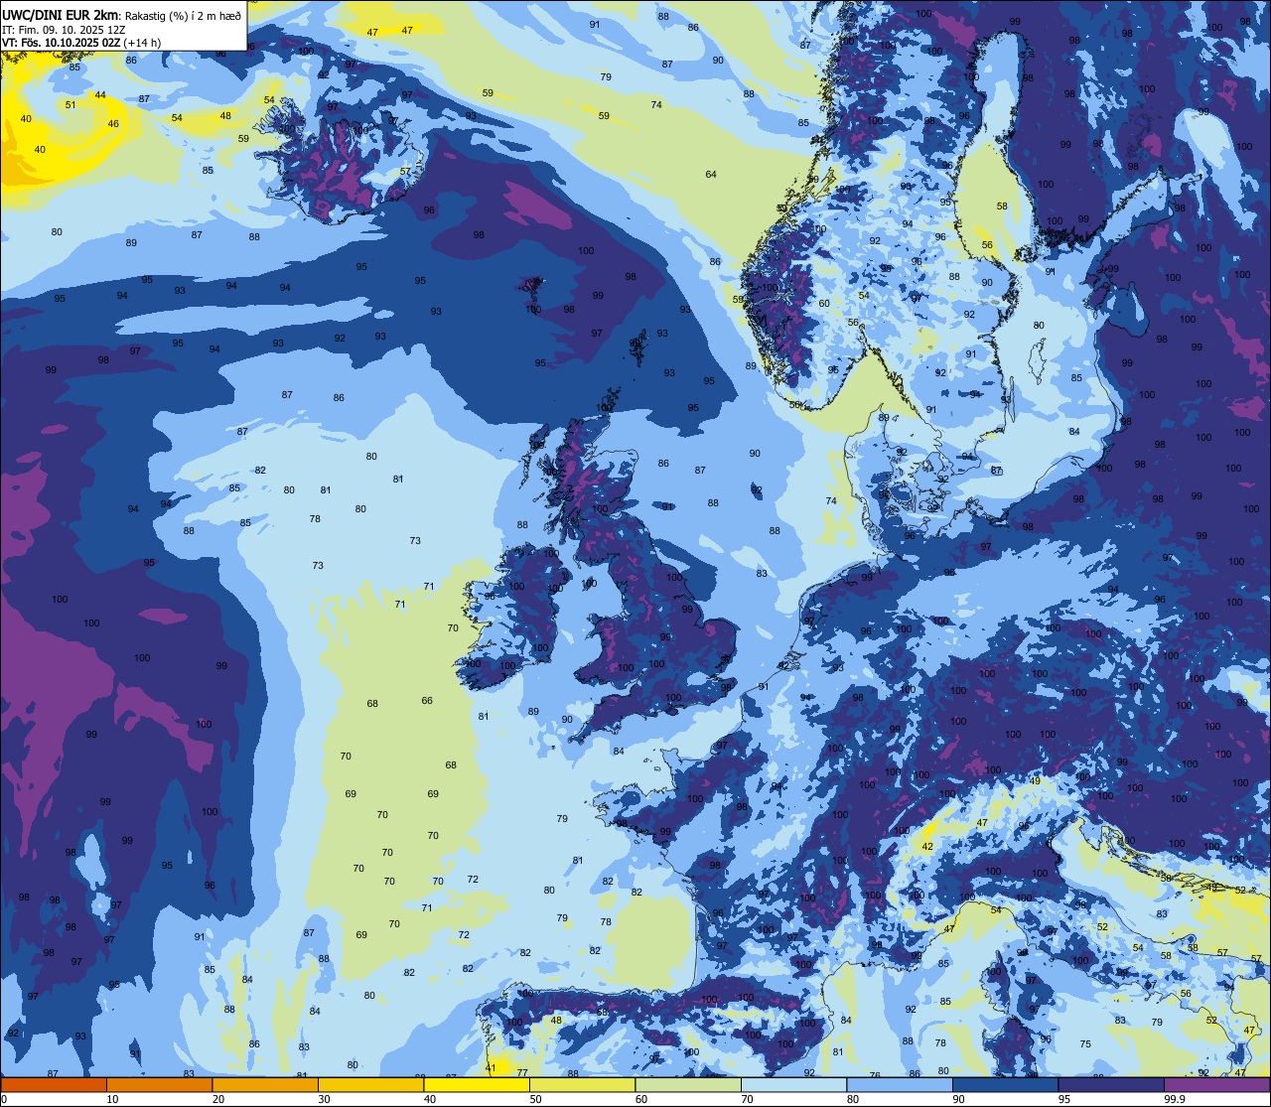Click the dark blue 90–95 legend swatch
1271x1107 pixels.
click(x=1006, y=1084)
